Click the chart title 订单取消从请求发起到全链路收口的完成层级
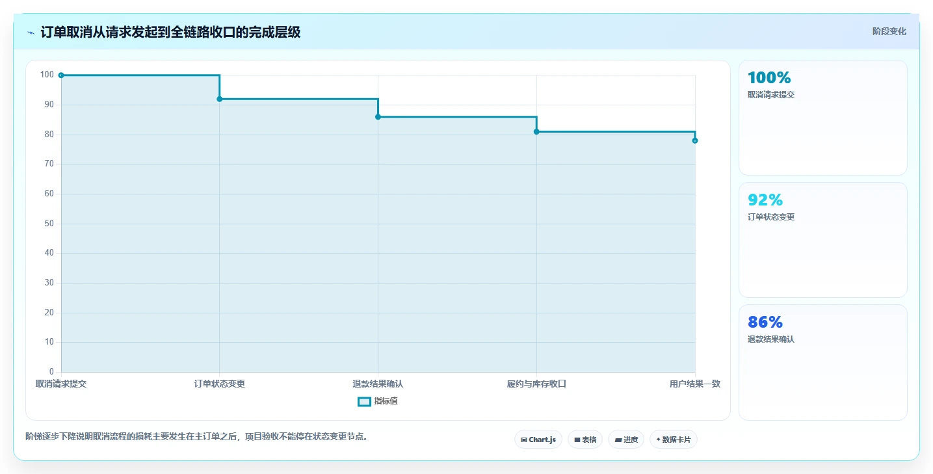The width and height of the screenshot is (933, 474). pos(170,33)
